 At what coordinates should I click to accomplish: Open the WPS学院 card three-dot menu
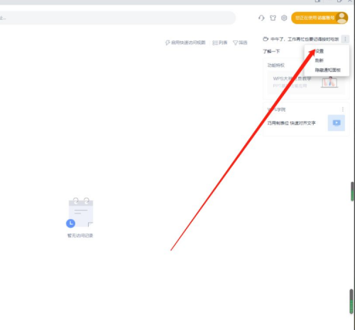[342, 110]
